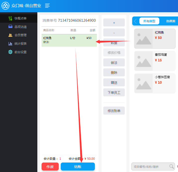Check out with the 结账 button
Image resolution: width=178 pixels, height=172 pixels.
click(78, 167)
